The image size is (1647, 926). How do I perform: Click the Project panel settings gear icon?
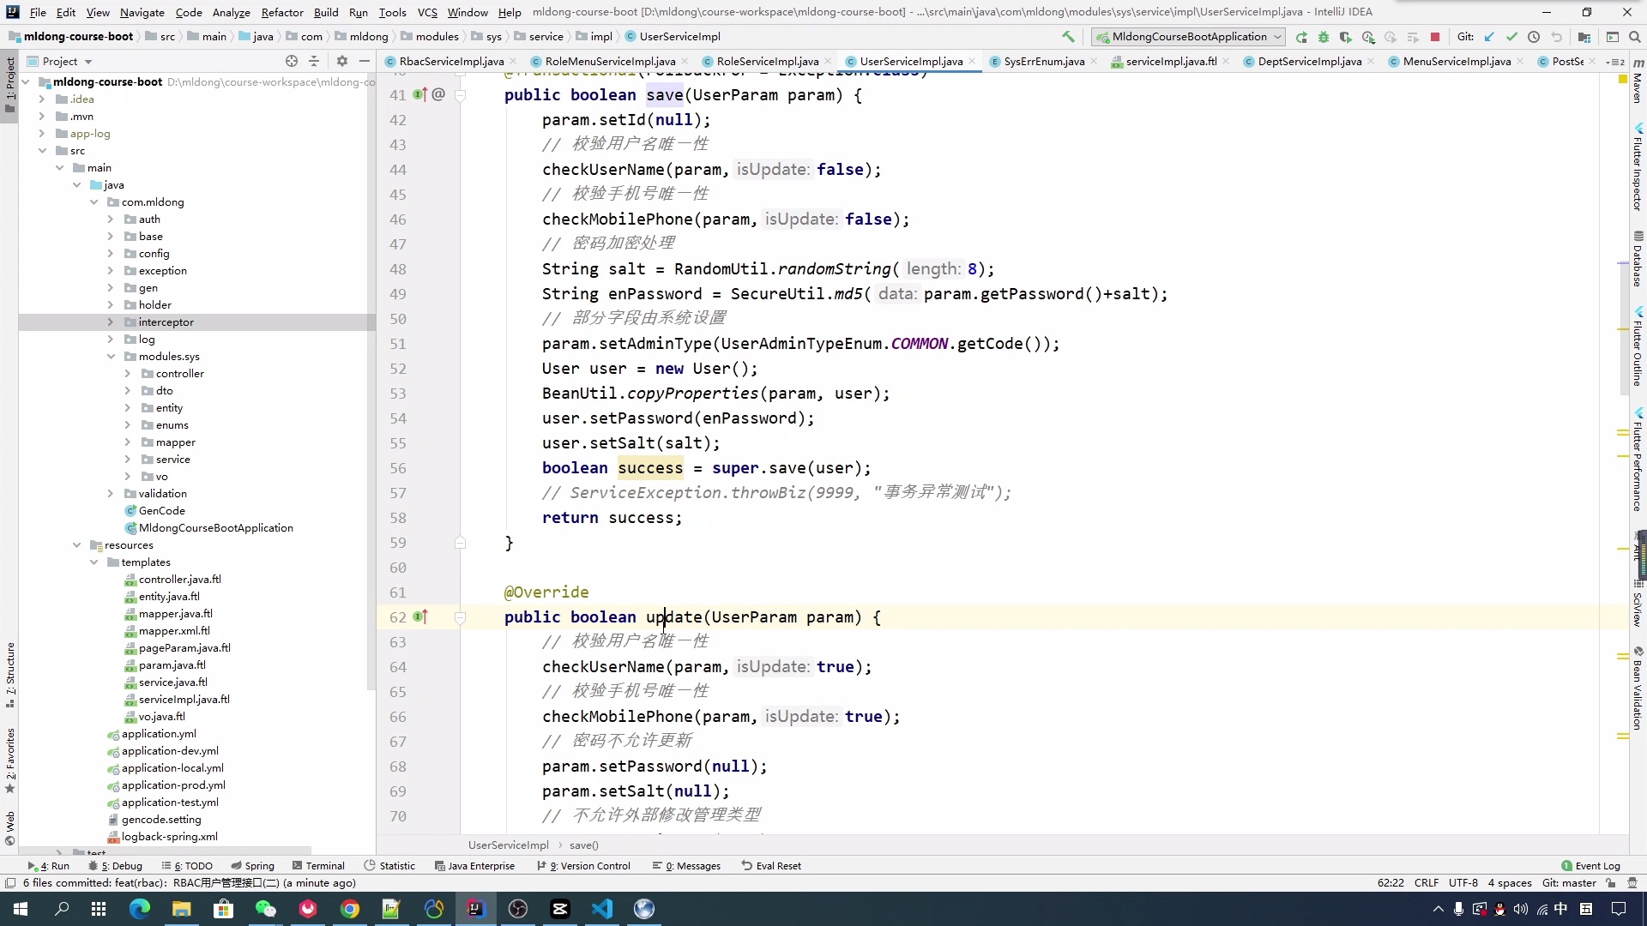pyautogui.click(x=342, y=61)
